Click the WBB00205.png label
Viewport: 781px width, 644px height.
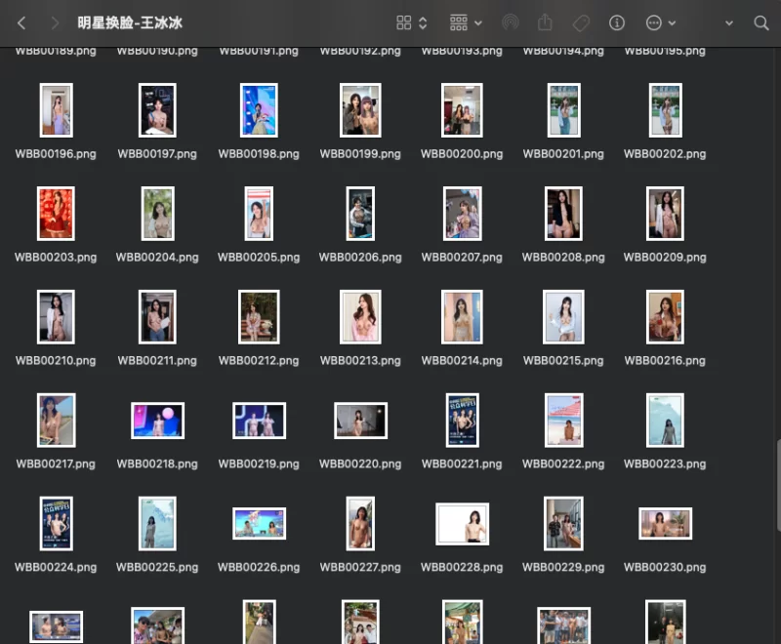coord(259,258)
